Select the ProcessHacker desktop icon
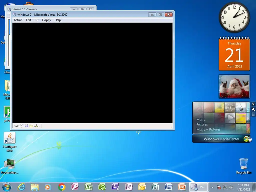 (9, 166)
